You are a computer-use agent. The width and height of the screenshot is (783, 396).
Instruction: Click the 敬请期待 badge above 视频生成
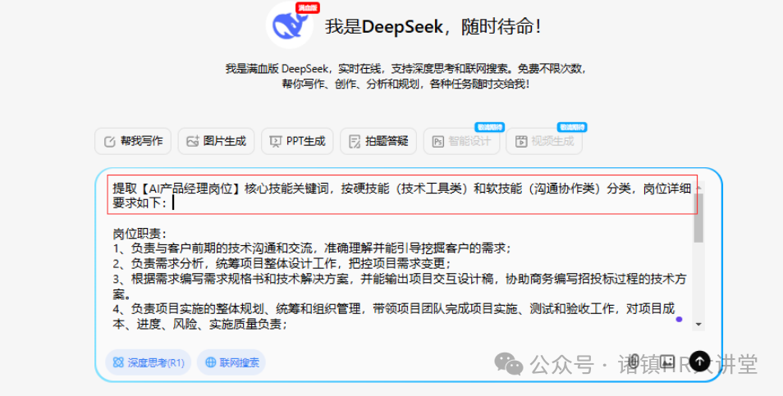click(x=572, y=127)
